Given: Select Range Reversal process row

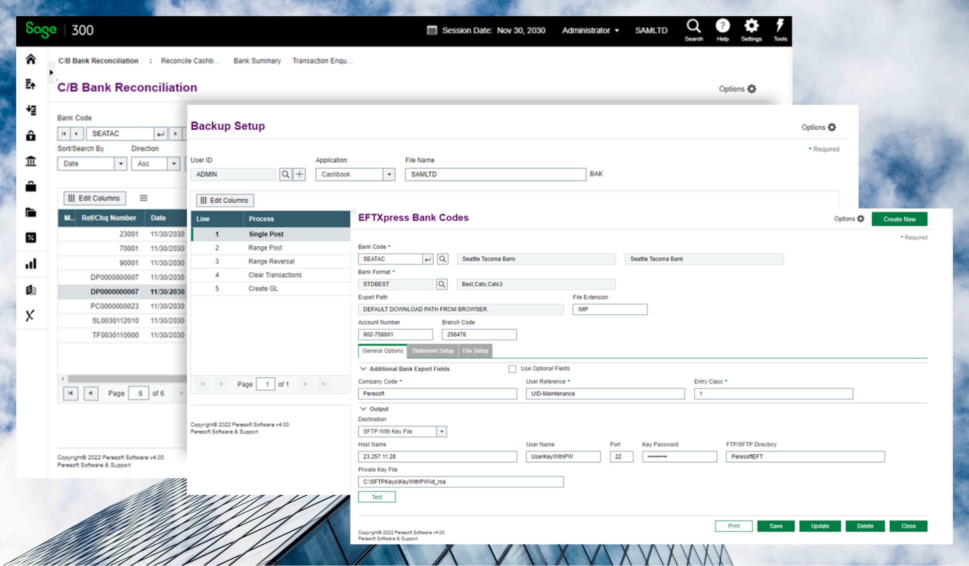Looking at the screenshot, I should click(271, 261).
